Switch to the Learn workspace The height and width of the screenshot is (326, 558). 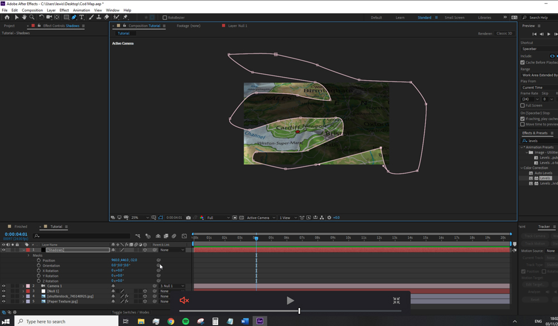pos(400,17)
